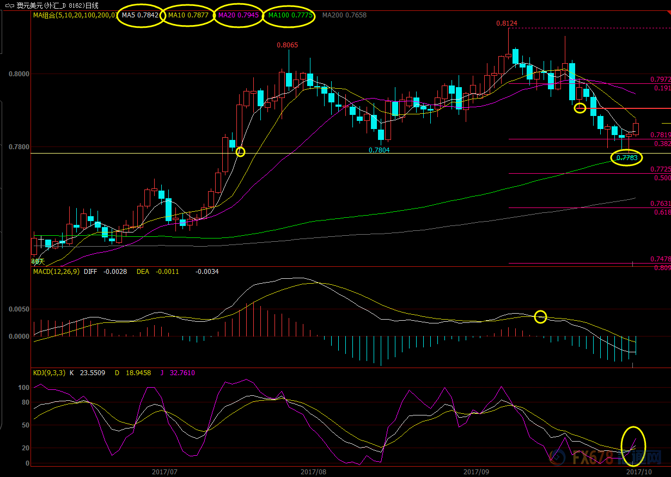Select the MA10 0.7877 legend label
The image size is (671, 477).
(188, 15)
